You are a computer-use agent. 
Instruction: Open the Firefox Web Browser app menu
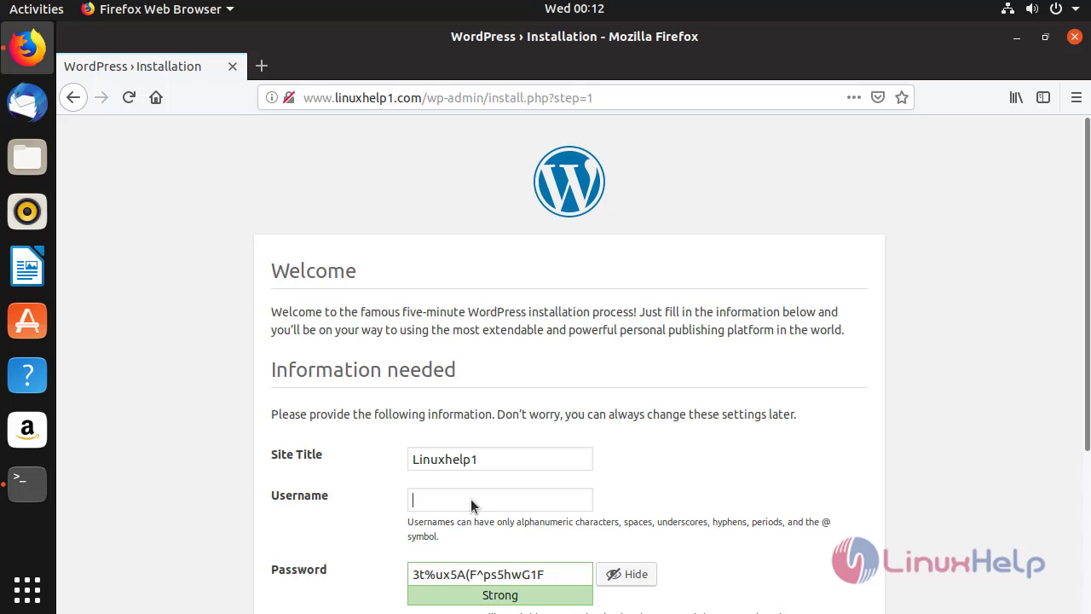(x=158, y=9)
